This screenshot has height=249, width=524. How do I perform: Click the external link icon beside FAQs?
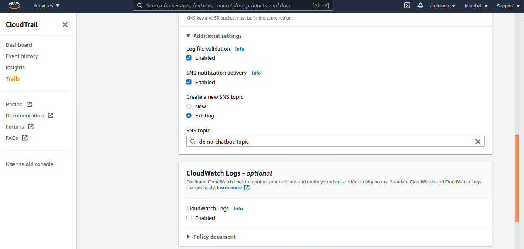(x=25, y=138)
